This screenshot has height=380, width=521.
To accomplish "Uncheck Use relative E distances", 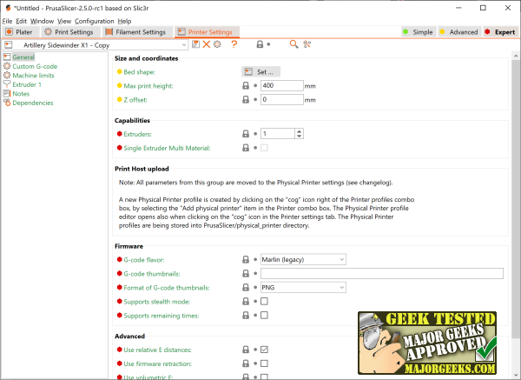I will pyautogui.click(x=264, y=350).
